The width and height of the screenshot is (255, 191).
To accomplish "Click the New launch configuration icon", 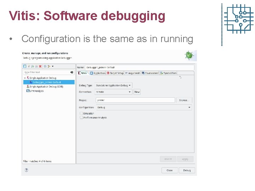I will (x=25, y=66).
